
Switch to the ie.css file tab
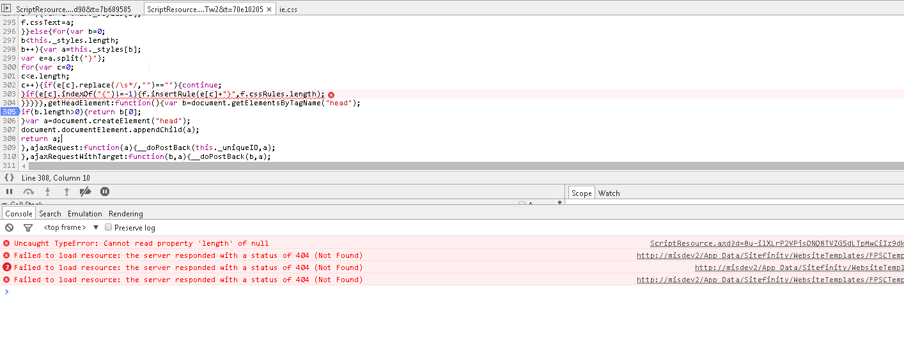[x=288, y=9]
